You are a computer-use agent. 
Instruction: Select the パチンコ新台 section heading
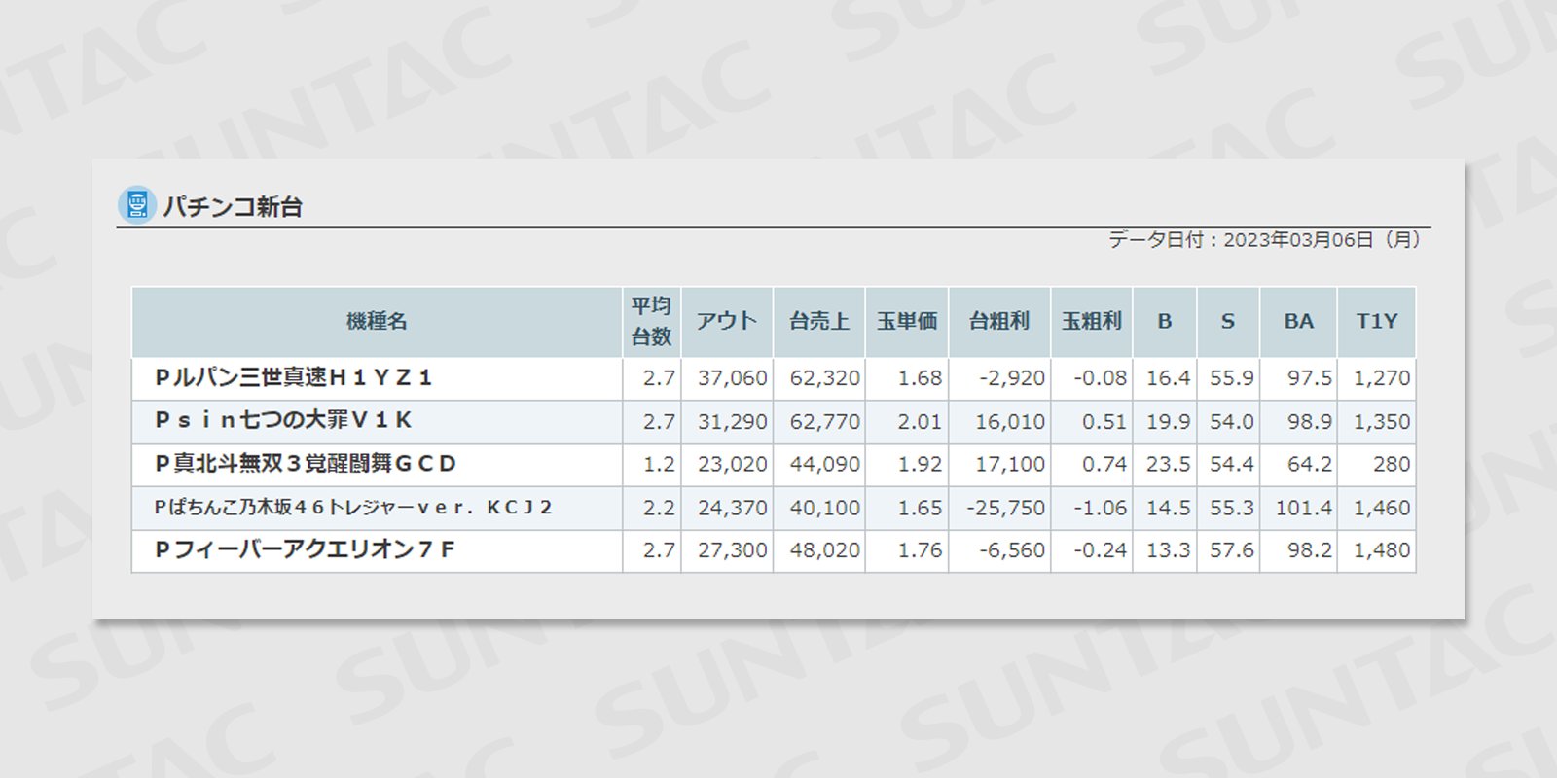[x=233, y=206]
